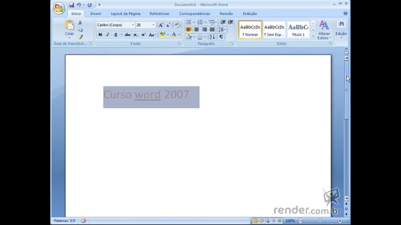Open the line spacing dropdown
Viewport: 401px width, 225px height.
click(222, 30)
